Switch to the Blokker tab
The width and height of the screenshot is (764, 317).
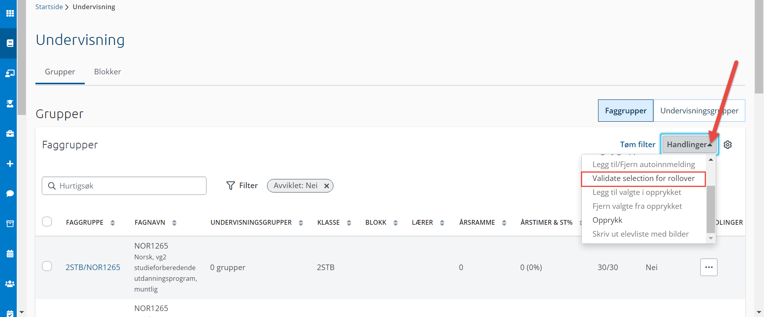pos(107,72)
